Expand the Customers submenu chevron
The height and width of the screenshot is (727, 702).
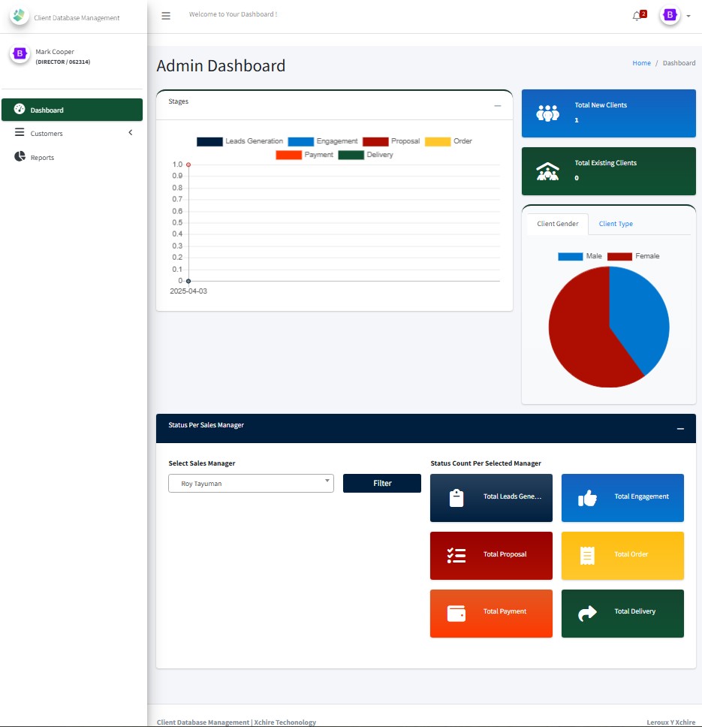click(x=131, y=133)
